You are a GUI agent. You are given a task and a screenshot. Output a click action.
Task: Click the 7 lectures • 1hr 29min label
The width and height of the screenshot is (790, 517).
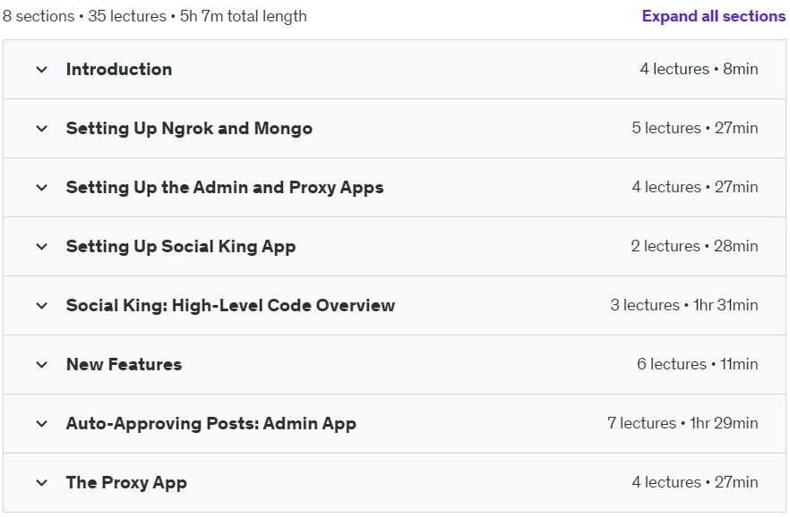[x=683, y=423]
